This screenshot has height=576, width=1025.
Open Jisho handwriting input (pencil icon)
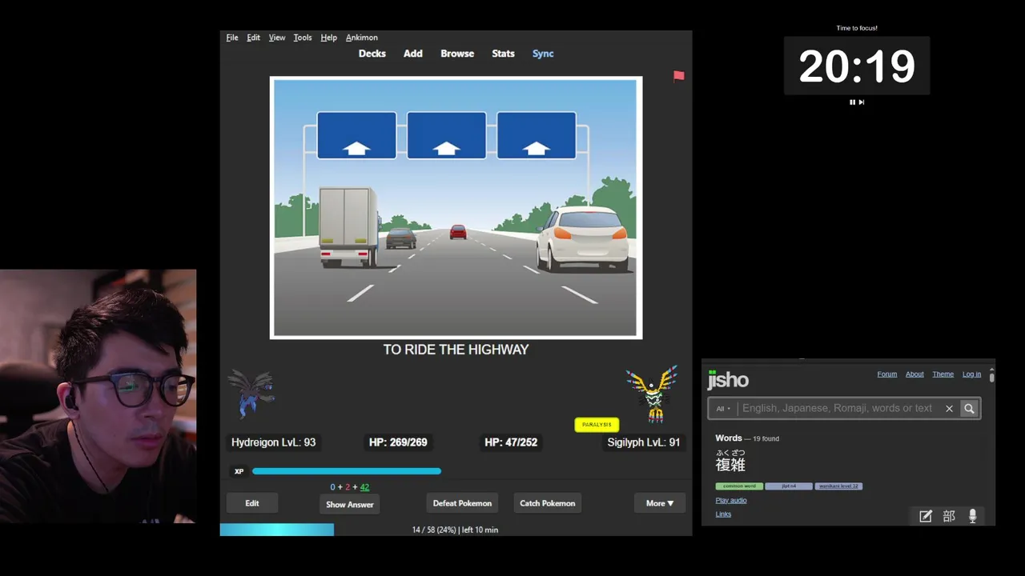pyautogui.click(x=926, y=516)
